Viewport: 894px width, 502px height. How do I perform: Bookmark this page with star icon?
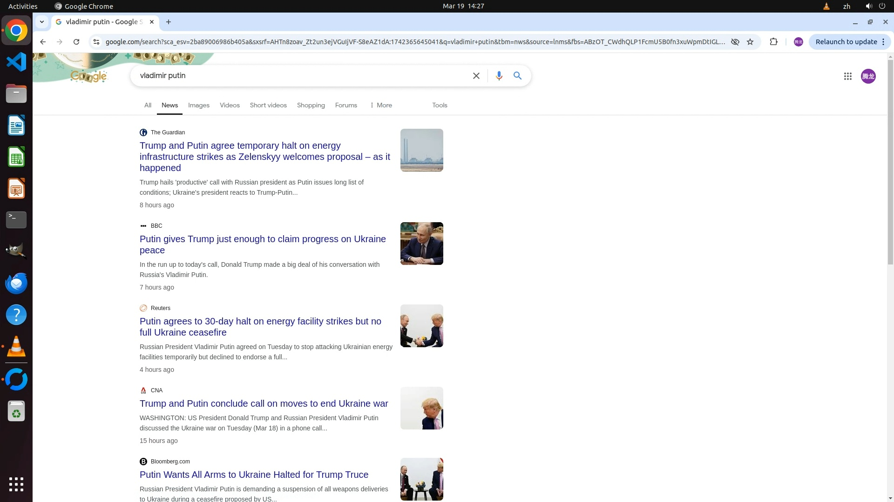pos(750,42)
